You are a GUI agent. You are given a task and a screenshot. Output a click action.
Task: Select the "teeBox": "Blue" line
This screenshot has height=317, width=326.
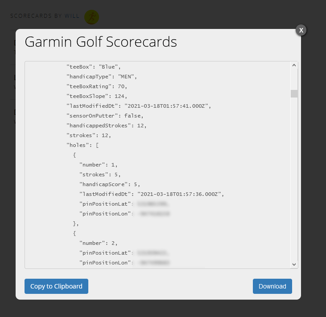(x=94, y=67)
